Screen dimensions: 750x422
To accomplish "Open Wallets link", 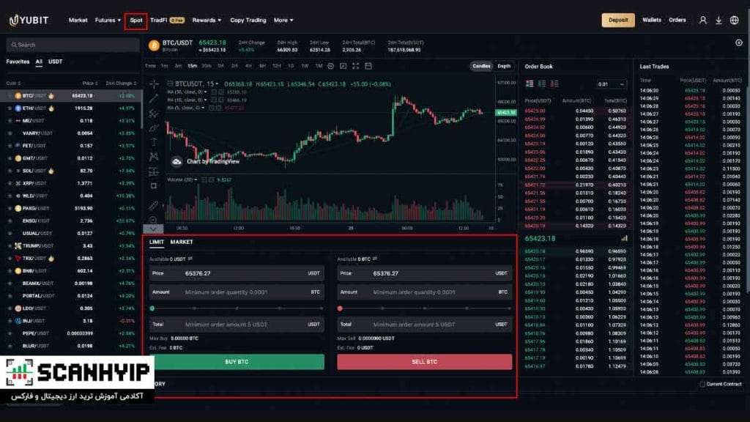I will [651, 20].
